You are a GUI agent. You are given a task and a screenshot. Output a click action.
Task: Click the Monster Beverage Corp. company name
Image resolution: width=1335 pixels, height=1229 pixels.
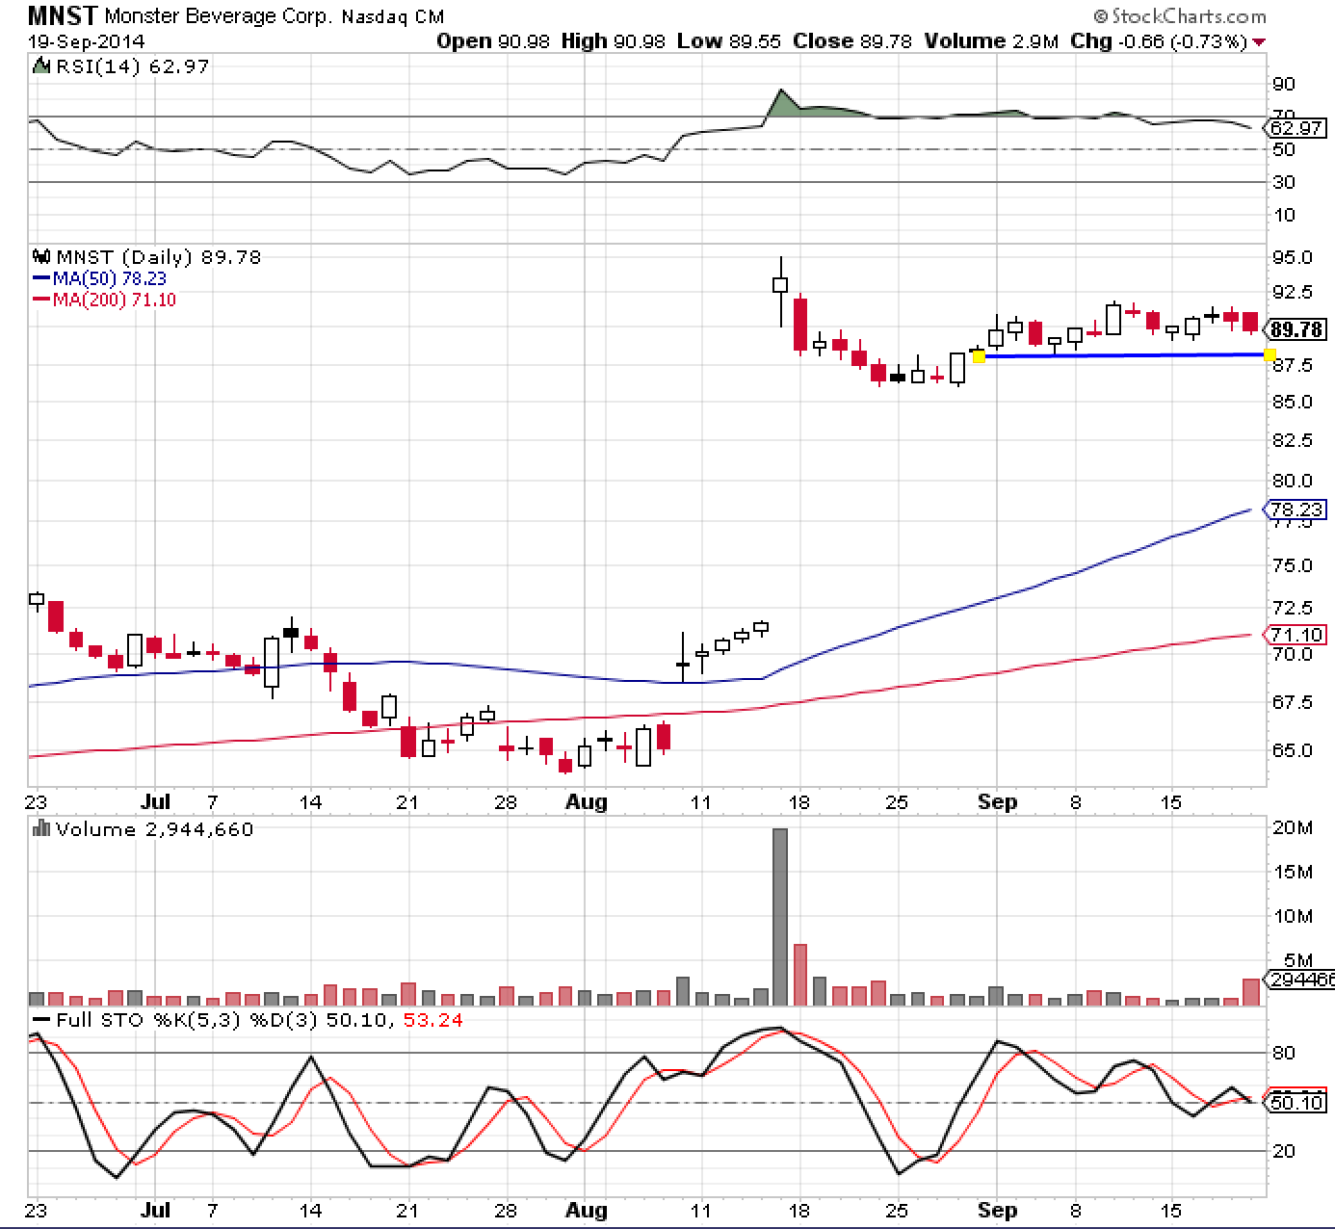tap(218, 16)
